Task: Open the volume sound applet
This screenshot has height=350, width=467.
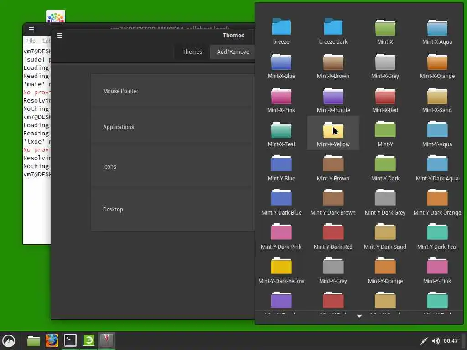Action: [x=436, y=341]
